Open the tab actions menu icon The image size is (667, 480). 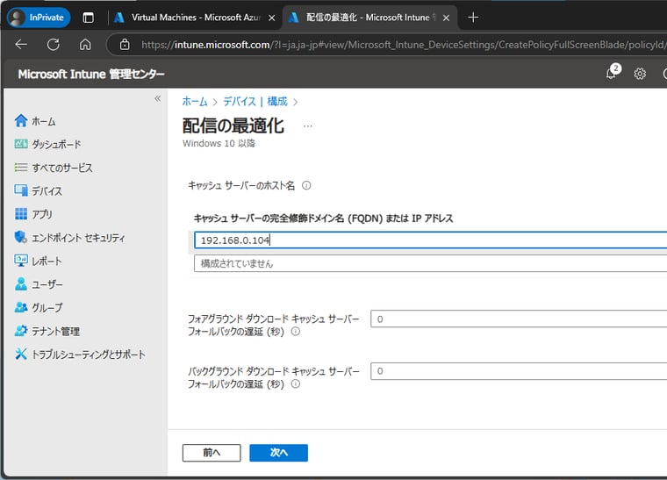coord(88,18)
